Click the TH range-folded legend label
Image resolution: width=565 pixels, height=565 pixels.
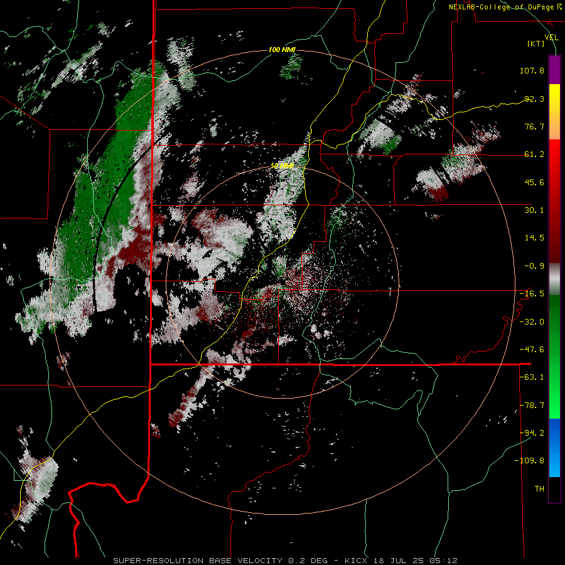539,489
